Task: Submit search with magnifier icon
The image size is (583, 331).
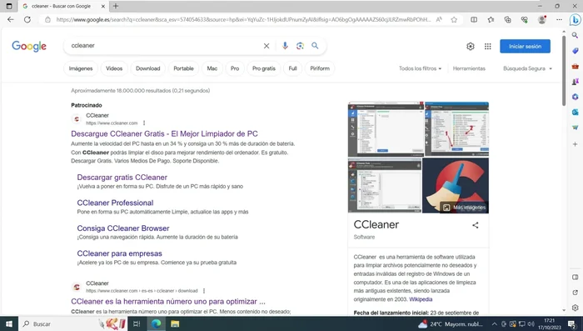Action: (x=315, y=46)
